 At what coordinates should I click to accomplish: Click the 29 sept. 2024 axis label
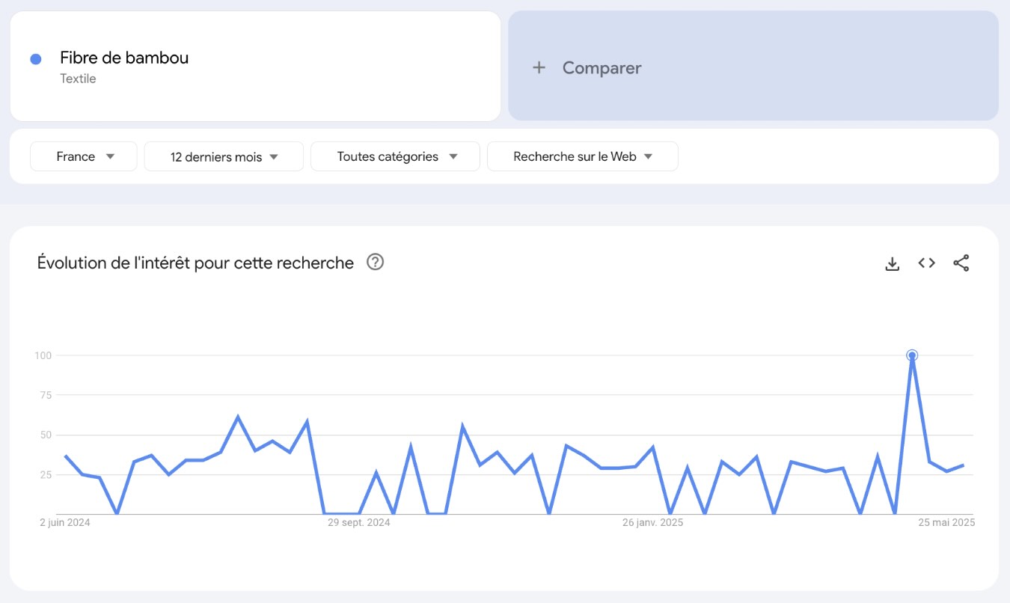coord(359,523)
